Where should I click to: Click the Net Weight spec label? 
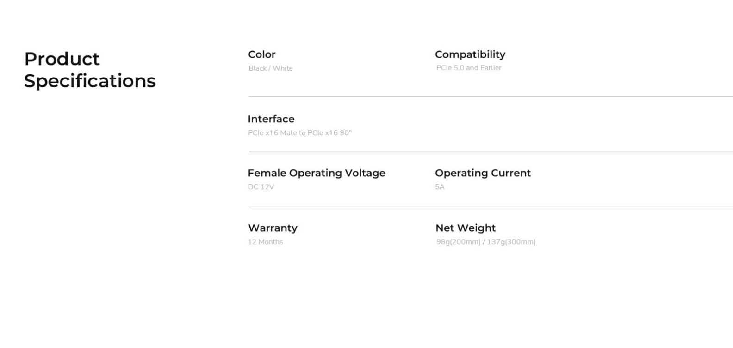pos(465,228)
